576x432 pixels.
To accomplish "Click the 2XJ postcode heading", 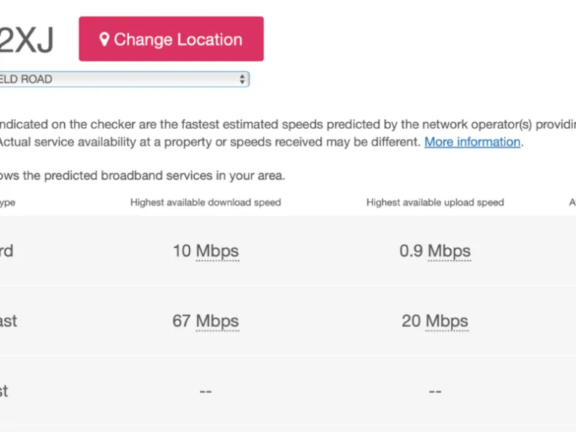I will tap(27, 40).
